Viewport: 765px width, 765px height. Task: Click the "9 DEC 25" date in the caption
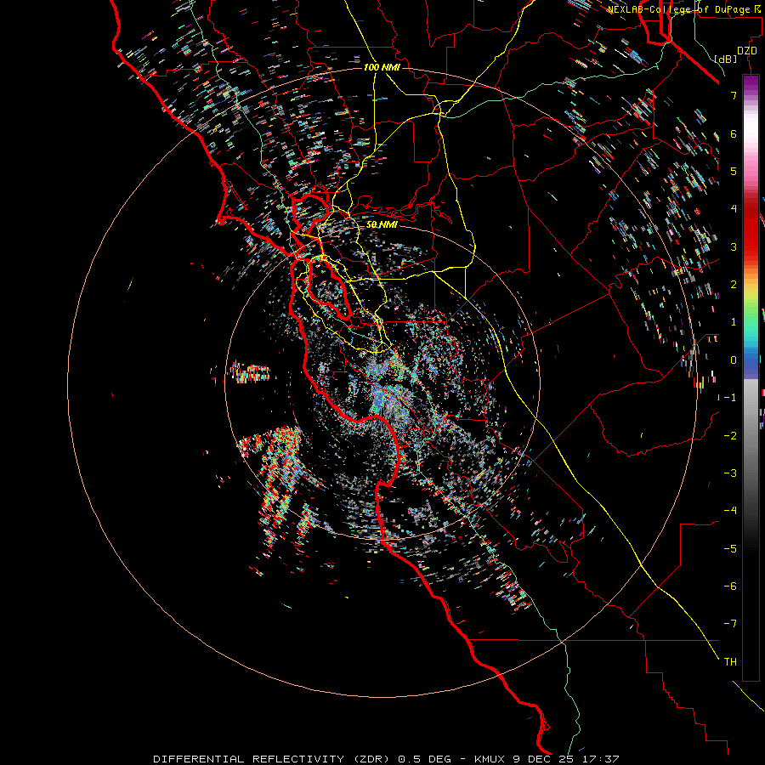[543, 759]
